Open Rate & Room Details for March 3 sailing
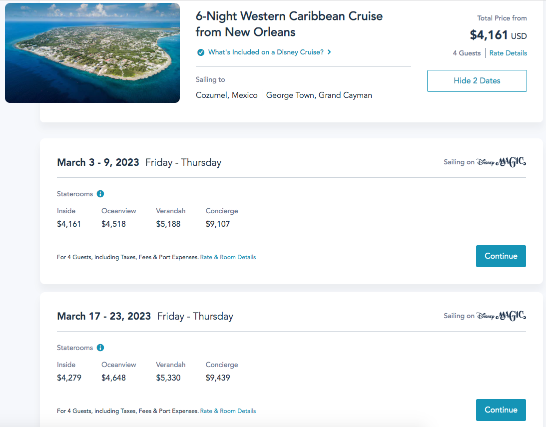 228,257
